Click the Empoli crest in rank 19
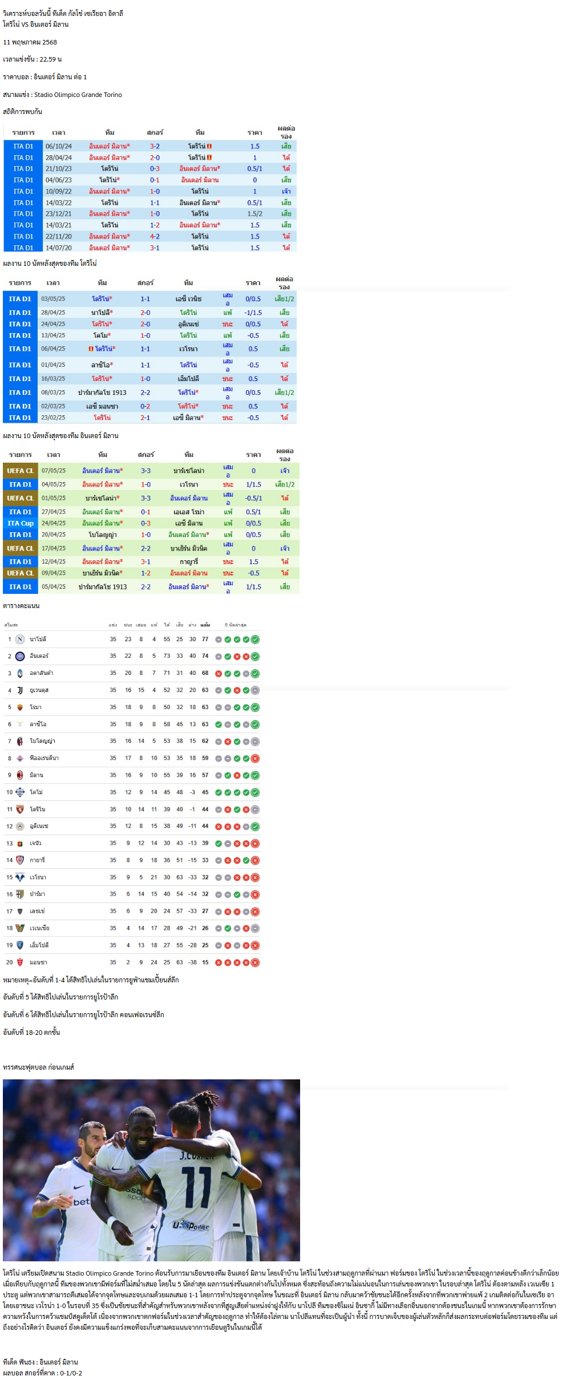Screen dimensions: 566x1380 coord(20,945)
